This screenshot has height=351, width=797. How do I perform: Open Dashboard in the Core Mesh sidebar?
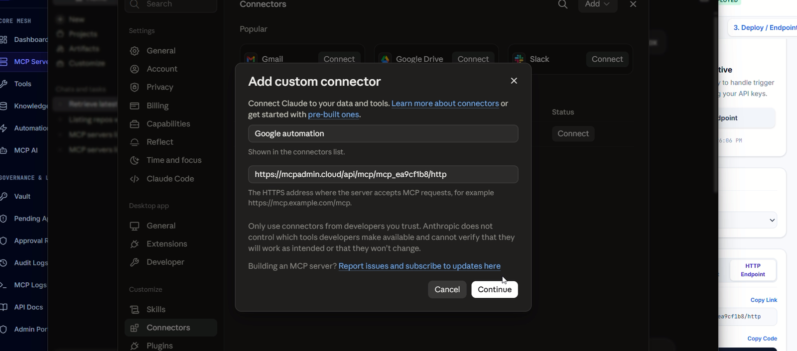click(24, 39)
